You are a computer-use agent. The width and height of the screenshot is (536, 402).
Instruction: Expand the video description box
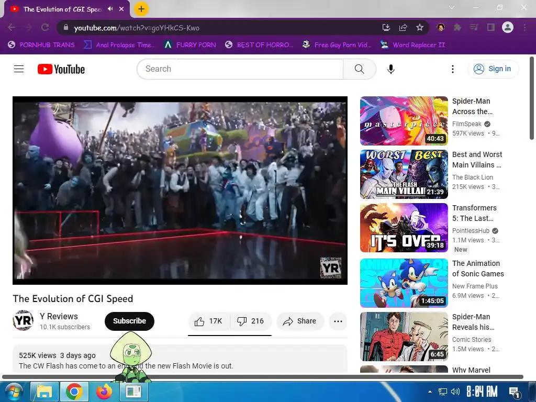click(180, 359)
